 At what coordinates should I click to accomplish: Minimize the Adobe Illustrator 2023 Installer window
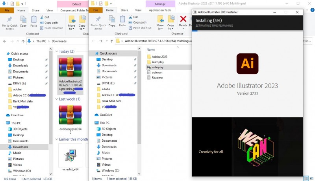(274, 12)
